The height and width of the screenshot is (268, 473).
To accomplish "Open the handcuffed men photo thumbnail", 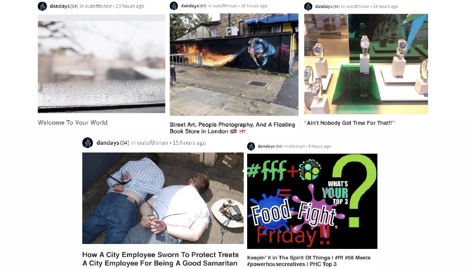I will pos(163,198).
